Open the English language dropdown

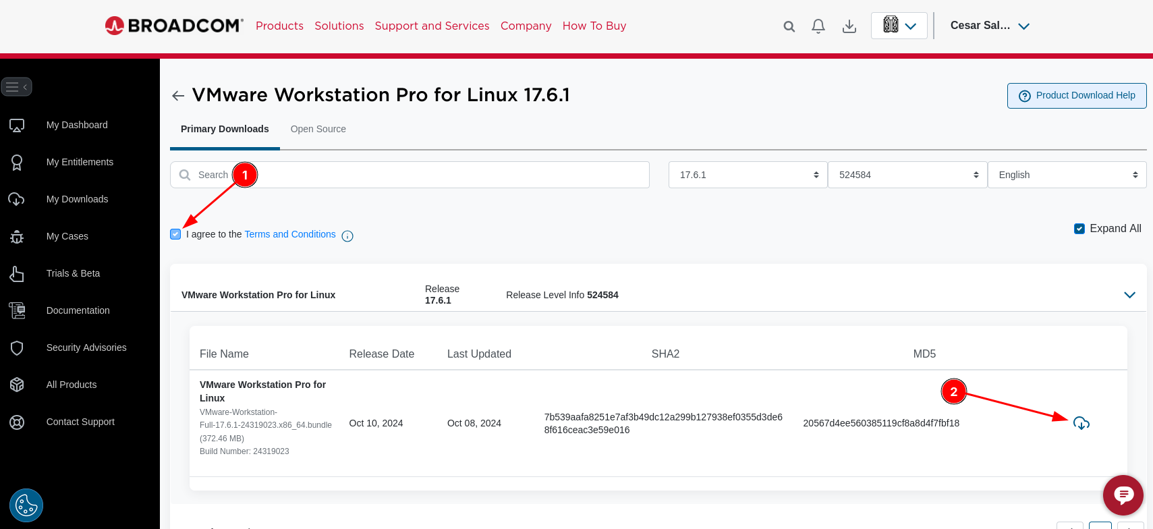[x=1067, y=175]
